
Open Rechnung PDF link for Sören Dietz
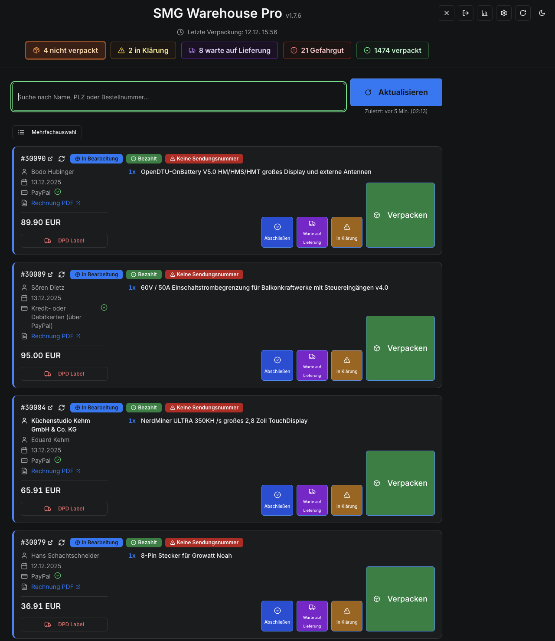(52, 336)
